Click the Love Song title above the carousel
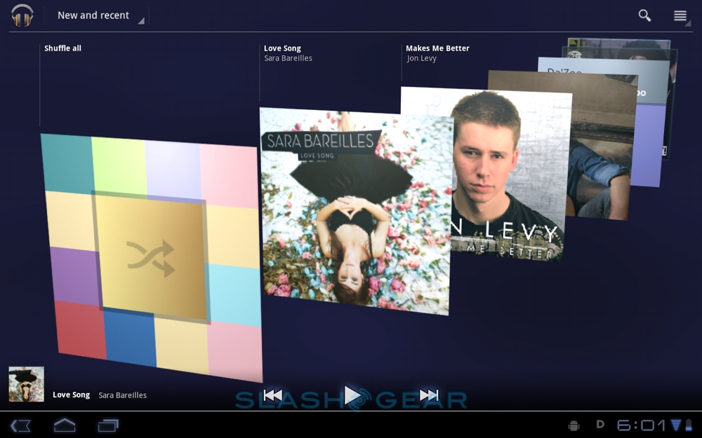The image size is (702, 438). coord(282,48)
